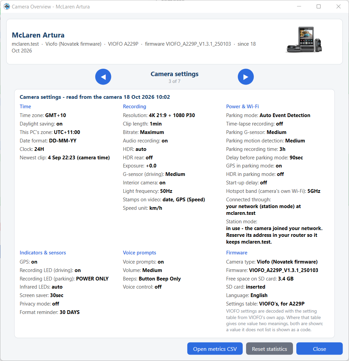Close the window using the title bar X
Screen dimensions: 349x361
tap(339, 6)
